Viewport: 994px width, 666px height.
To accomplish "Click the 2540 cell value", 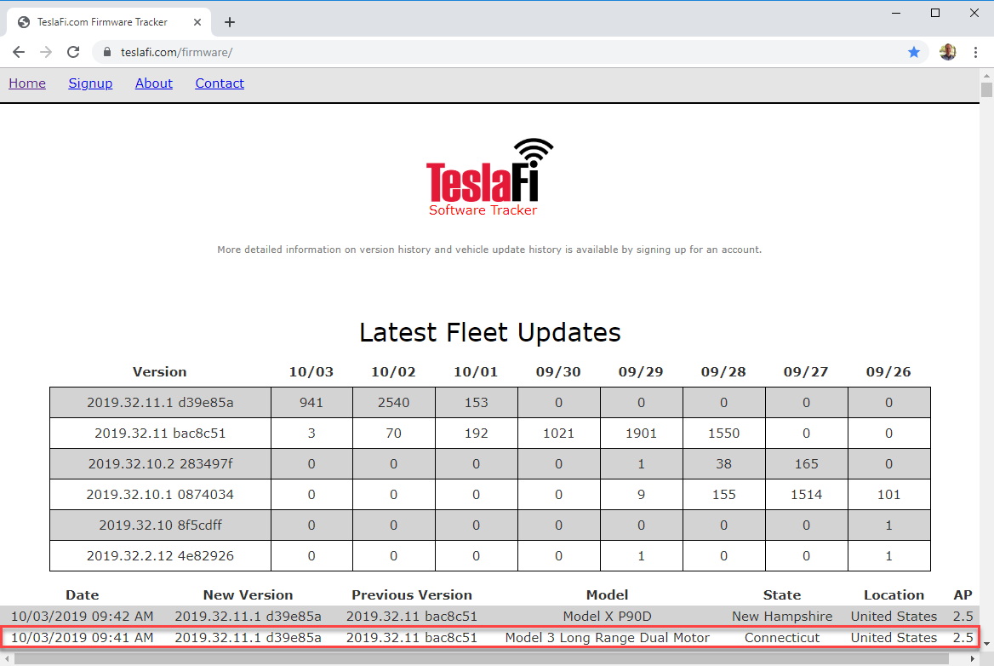I will click(394, 402).
